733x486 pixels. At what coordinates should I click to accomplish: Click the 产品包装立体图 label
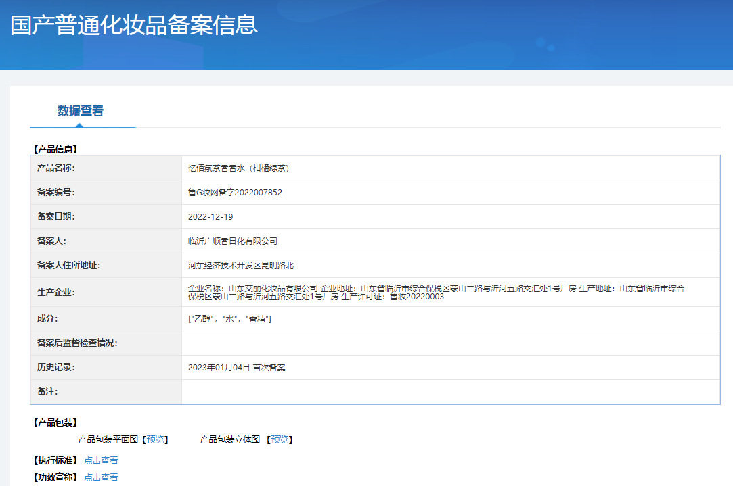[229, 439]
